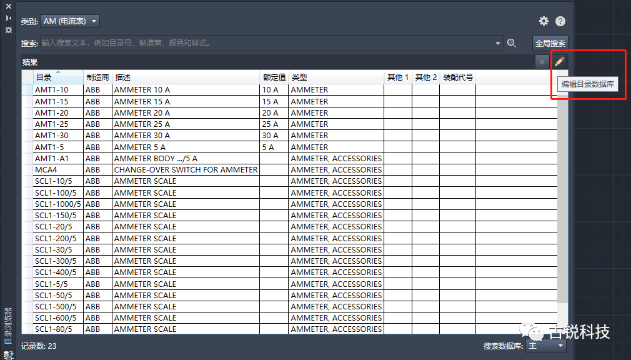This screenshot has width=631, height=360.
Task: Select the SCL1-10/5 catalog entry
Action: [x=54, y=181]
